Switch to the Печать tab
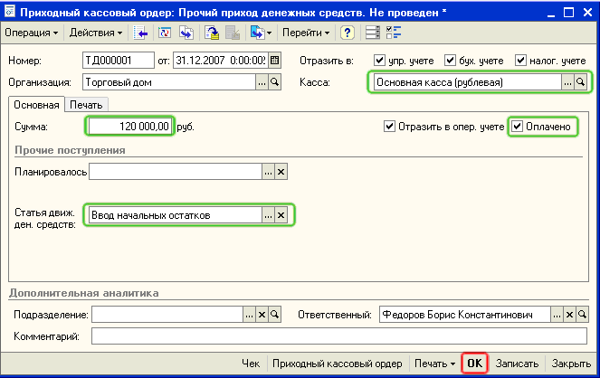This screenshot has height=378, width=600. pyautogui.click(x=86, y=105)
